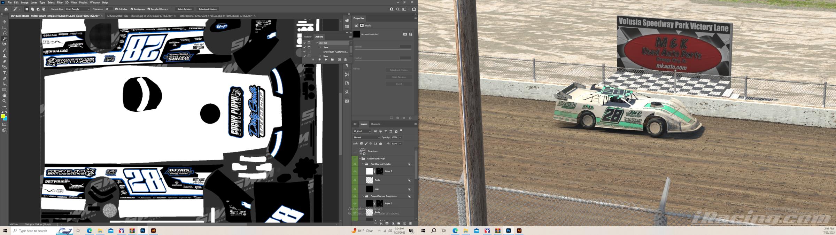The width and height of the screenshot is (836, 235).
Task: Open the blend mode Normal dropdown
Action: tap(366, 138)
